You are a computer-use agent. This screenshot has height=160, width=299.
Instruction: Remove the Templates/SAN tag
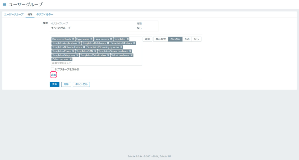click(95, 51)
